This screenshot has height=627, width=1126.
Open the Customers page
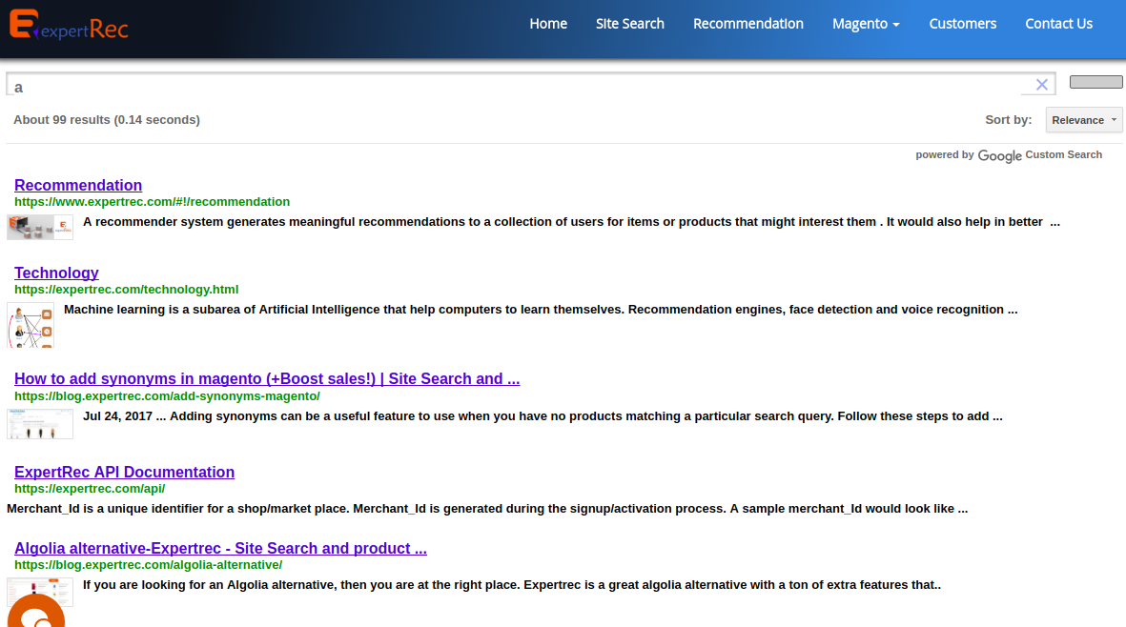[x=962, y=24]
